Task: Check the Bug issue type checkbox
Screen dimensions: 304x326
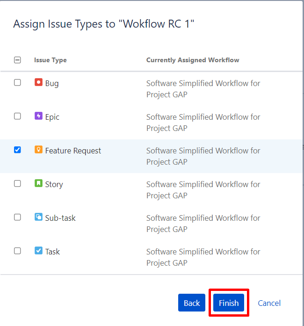Action: point(17,82)
